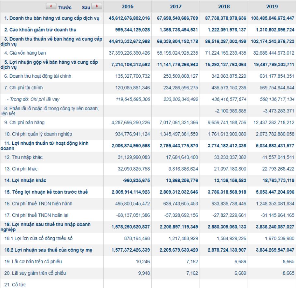
Task: Click row 21. Cổ tức
Action: pyautogui.click(x=148, y=284)
